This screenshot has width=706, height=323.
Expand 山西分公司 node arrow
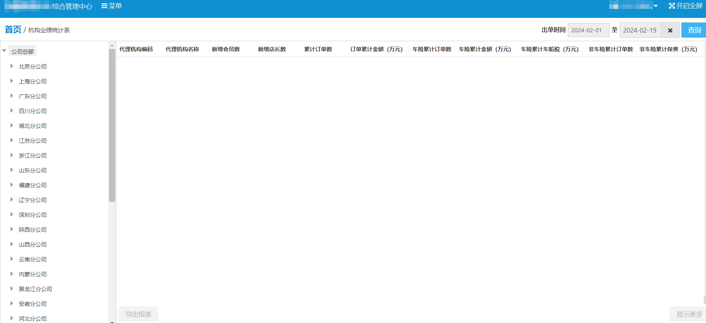click(x=11, y=244)
